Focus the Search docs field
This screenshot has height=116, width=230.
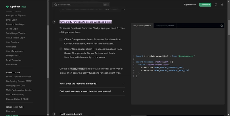81,5
